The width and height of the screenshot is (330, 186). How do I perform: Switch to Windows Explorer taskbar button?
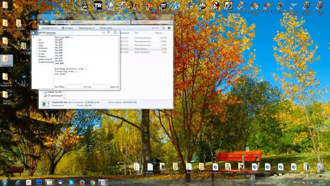tap(49, 182)
